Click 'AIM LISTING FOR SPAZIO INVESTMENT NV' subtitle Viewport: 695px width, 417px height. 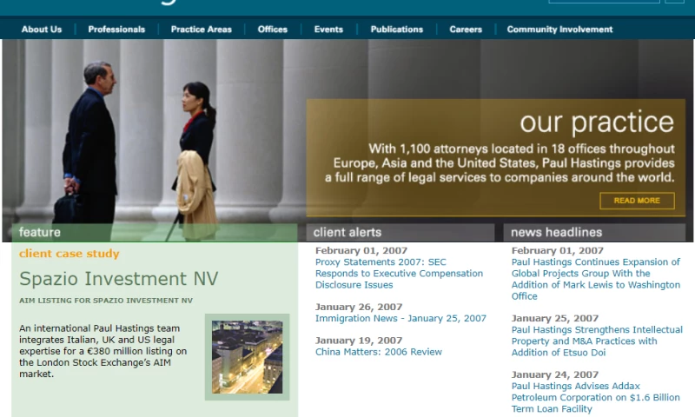tap(106, 301)
